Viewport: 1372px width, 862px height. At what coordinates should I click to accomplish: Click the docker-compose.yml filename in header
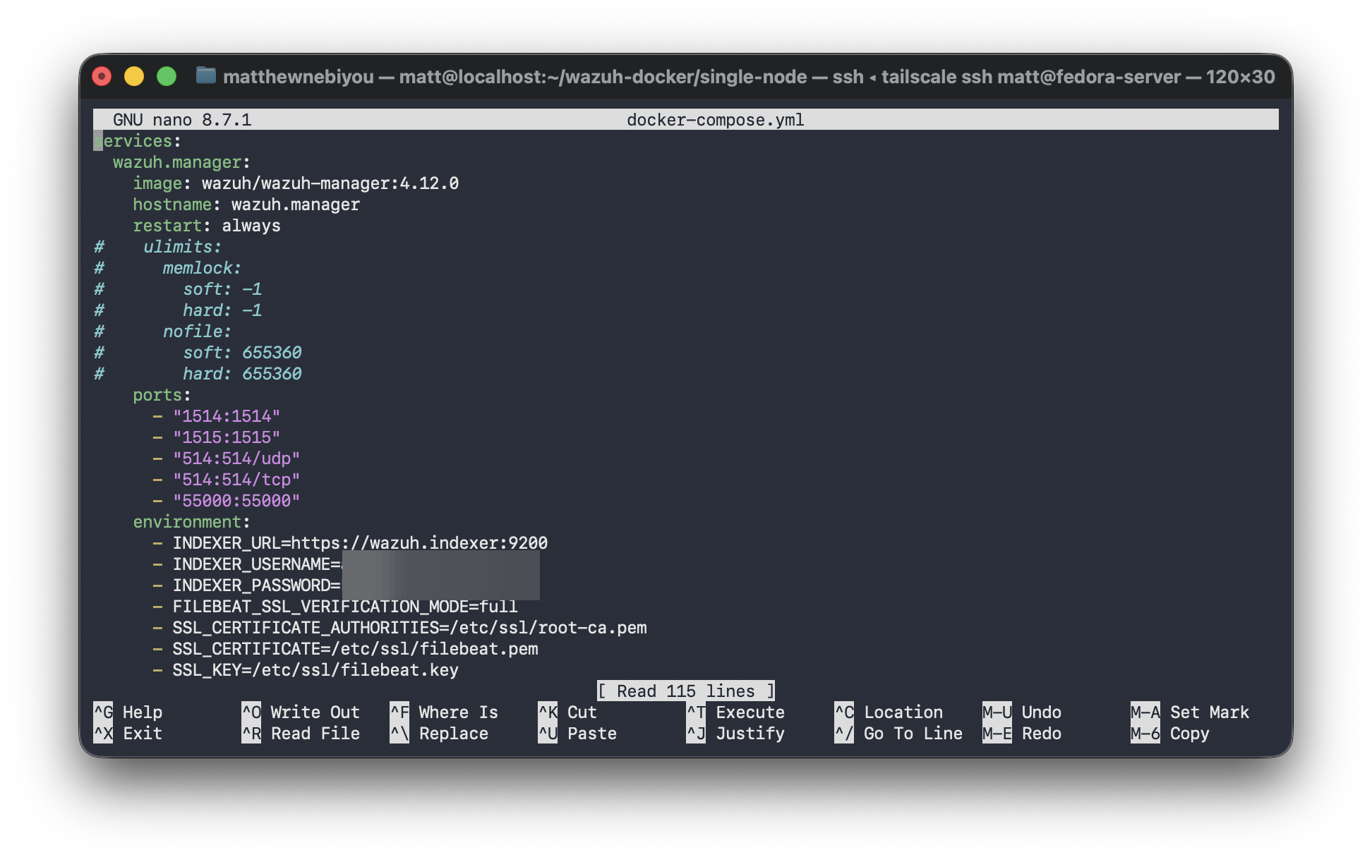pyautogui.click(x=715, y=120)
